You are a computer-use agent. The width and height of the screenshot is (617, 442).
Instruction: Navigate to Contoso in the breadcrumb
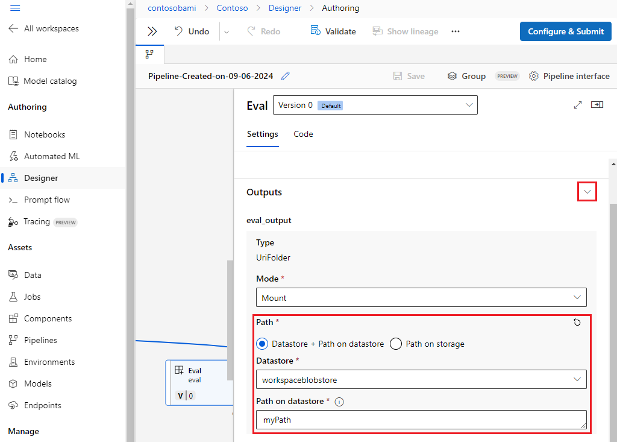click(x=232, y=8)
